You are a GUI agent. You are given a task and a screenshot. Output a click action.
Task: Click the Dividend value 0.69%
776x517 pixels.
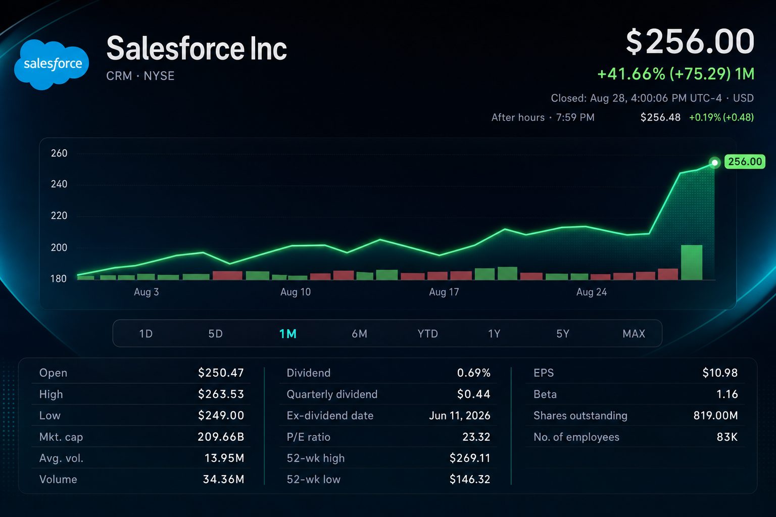pyautogui.click(x=474, y=373)
